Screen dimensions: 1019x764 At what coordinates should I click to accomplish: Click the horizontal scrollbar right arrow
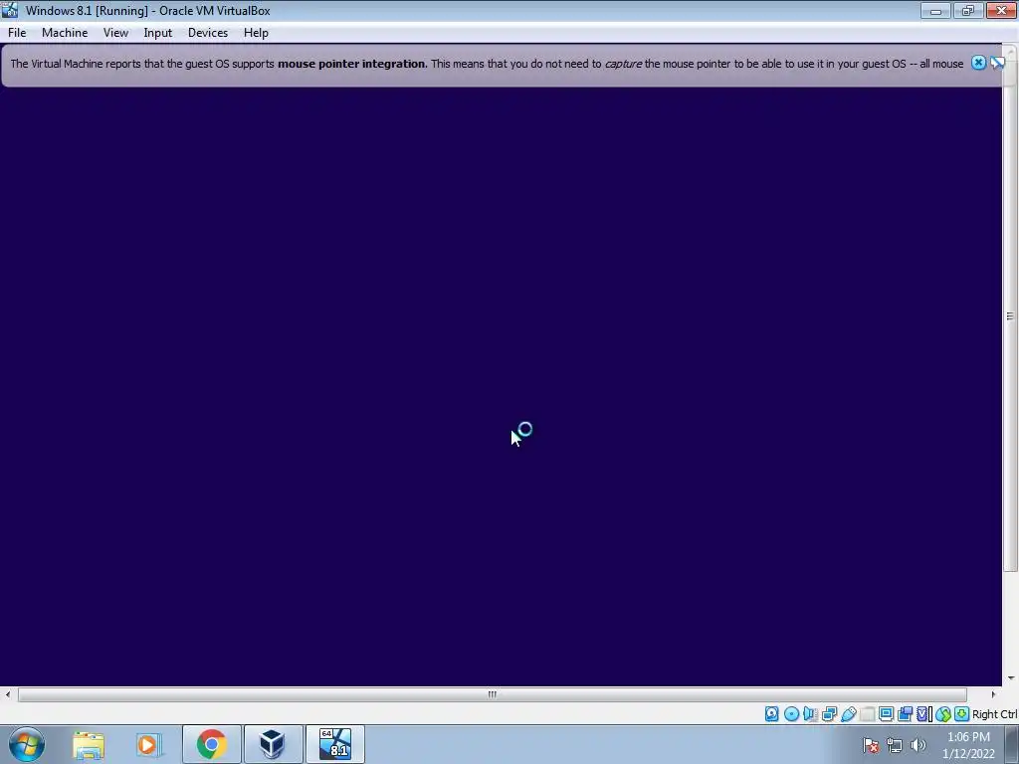click(x=993, y=693)
